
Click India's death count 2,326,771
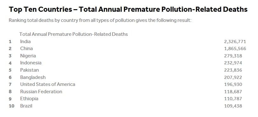tap(235, 42)
